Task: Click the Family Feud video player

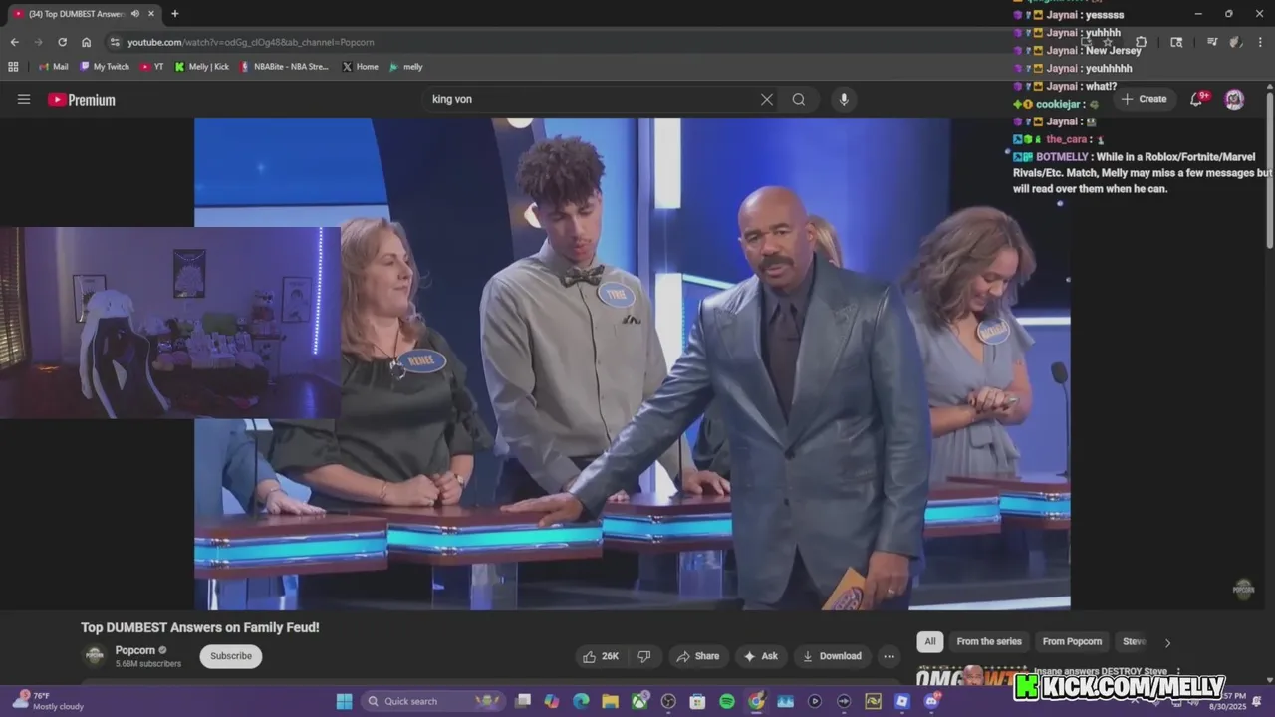Action: coord(632,362)
